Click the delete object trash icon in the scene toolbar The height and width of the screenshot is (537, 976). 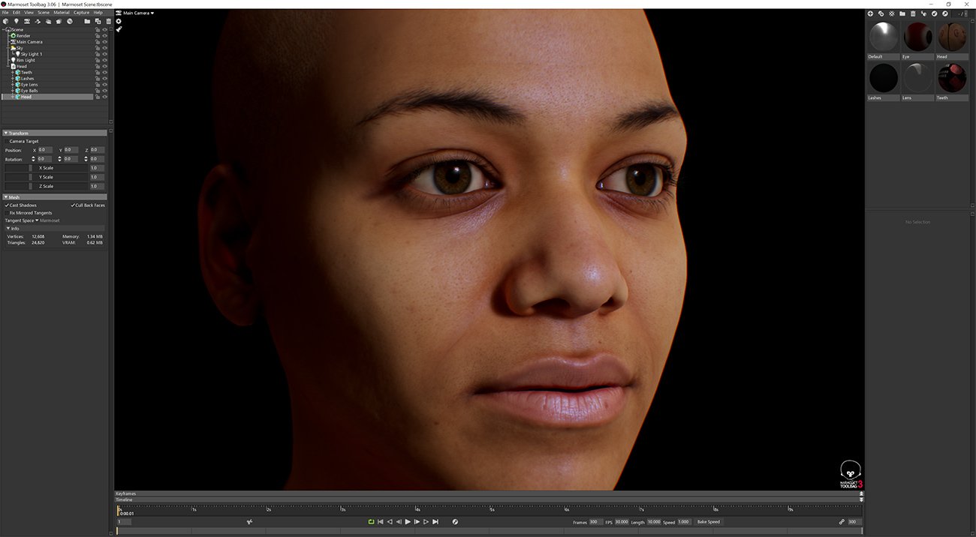107,21
